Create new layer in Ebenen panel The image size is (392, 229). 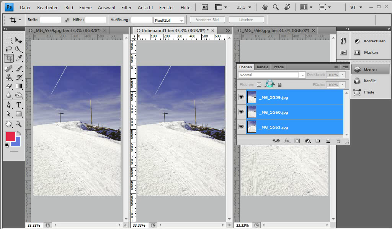328,141
